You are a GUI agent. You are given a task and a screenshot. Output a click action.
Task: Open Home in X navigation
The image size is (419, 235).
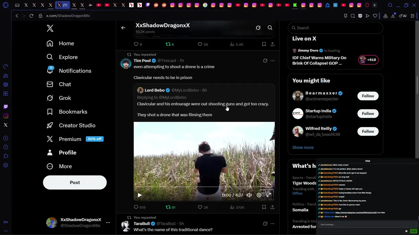(60, 43)
